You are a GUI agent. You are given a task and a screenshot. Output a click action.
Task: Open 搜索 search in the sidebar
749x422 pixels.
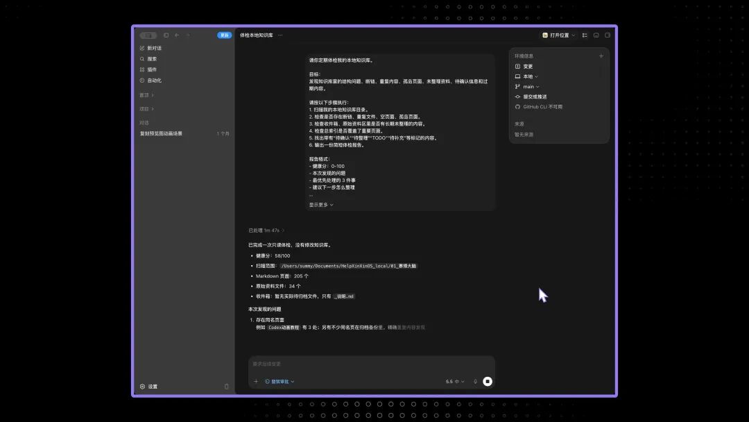(148, 59)
